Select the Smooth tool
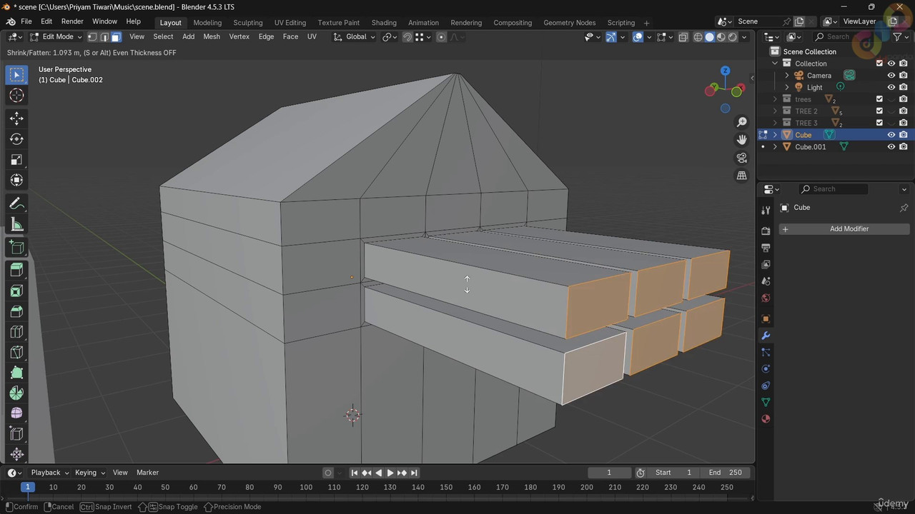Viewport: 915px width, 514px height. (x=16, y=413)
